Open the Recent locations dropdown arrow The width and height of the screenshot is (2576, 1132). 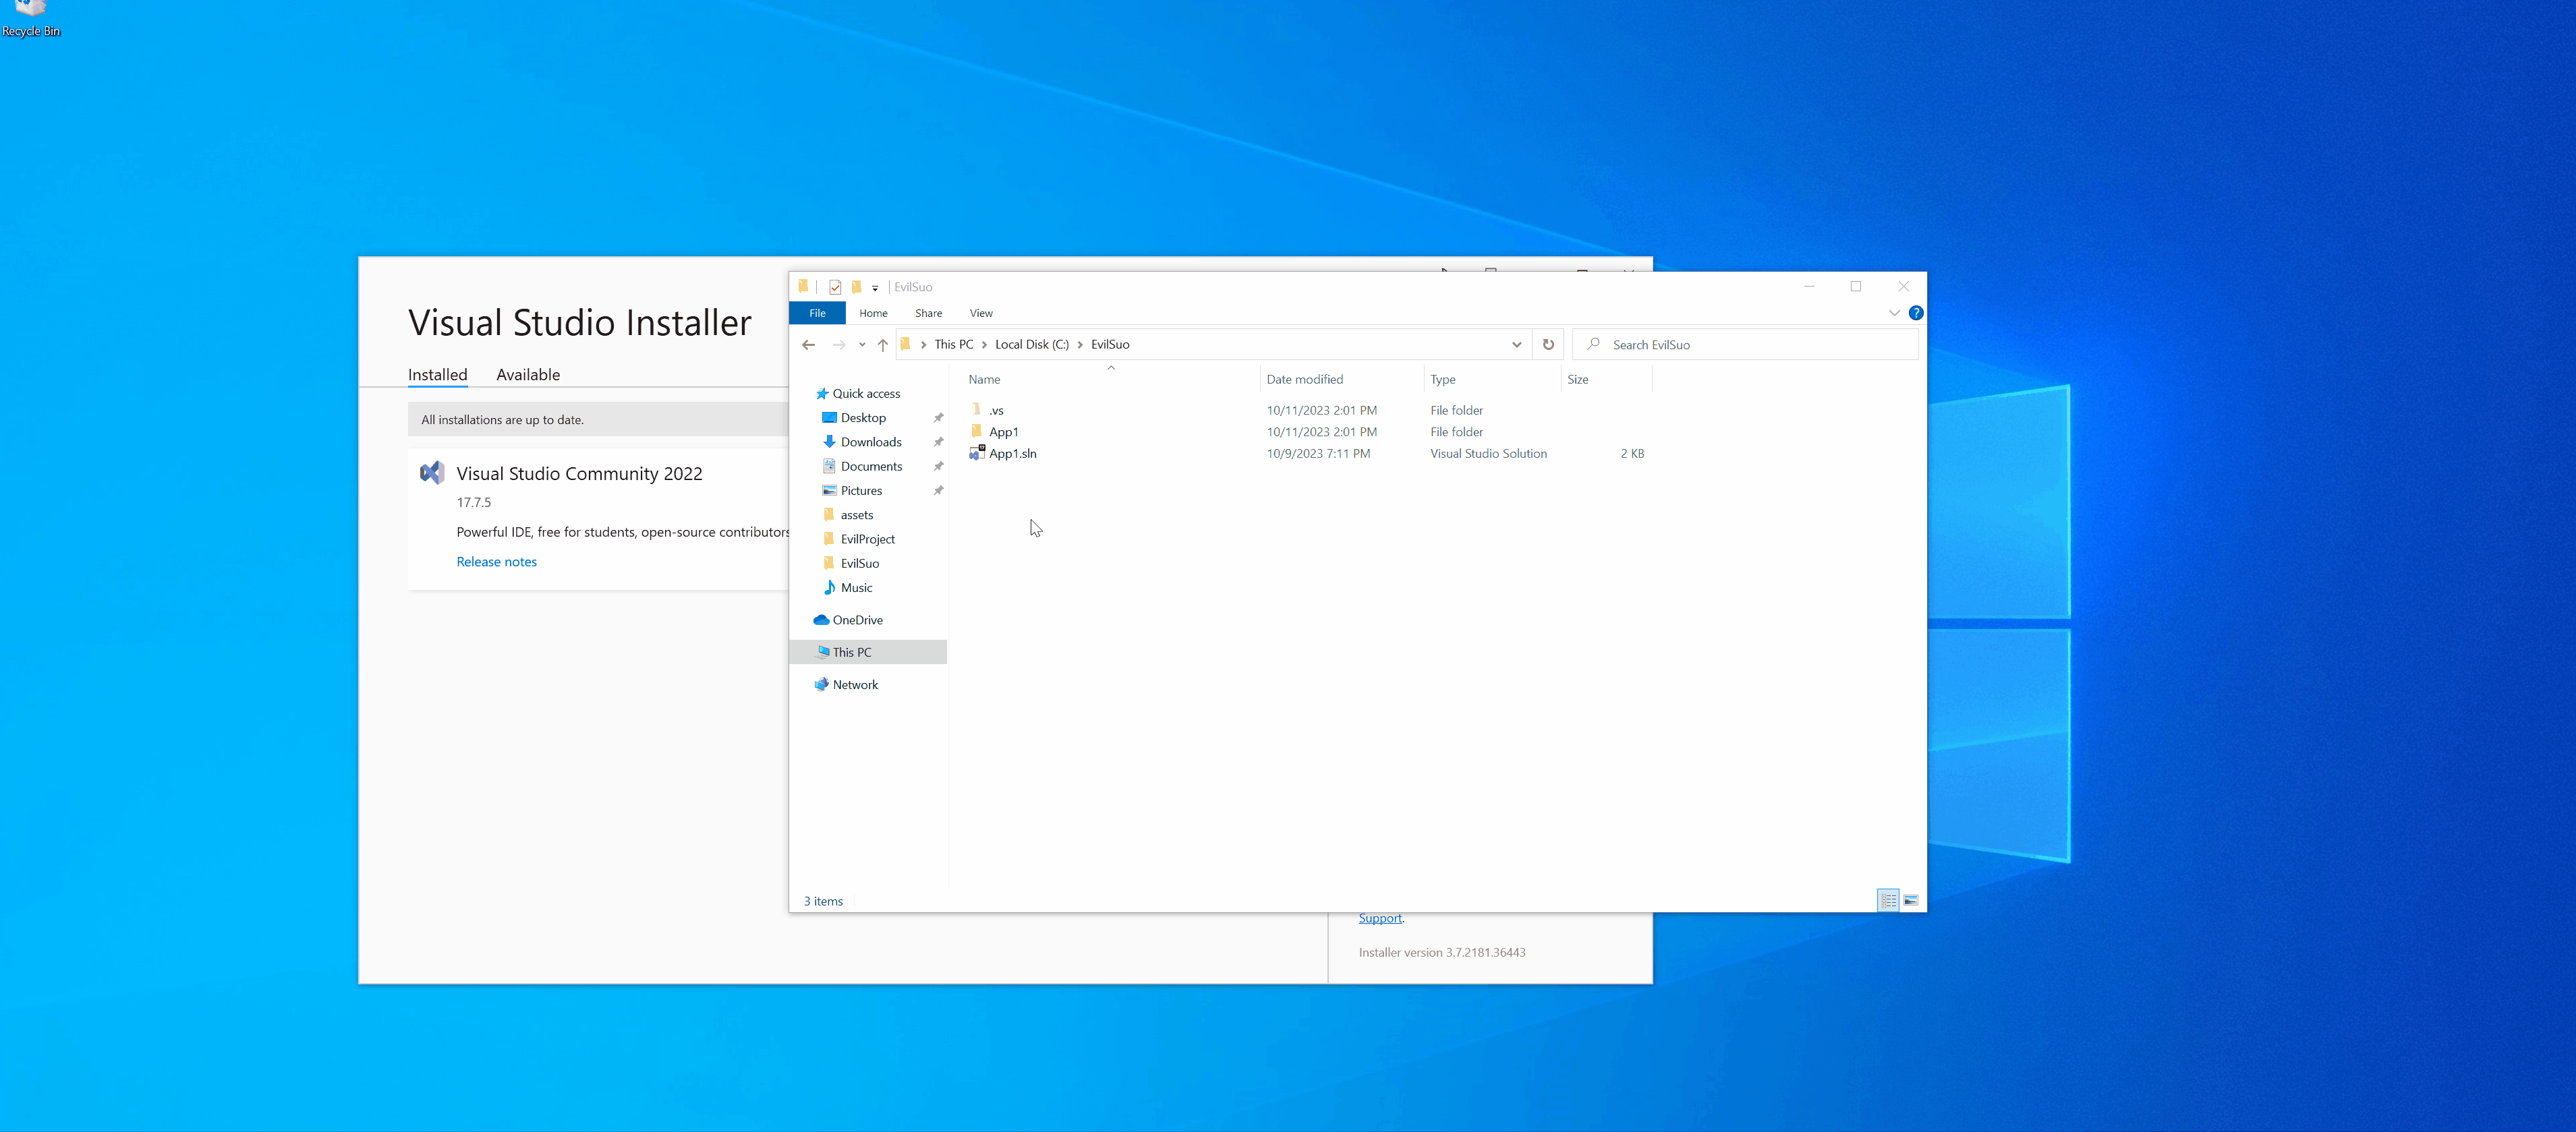(862, 345)
